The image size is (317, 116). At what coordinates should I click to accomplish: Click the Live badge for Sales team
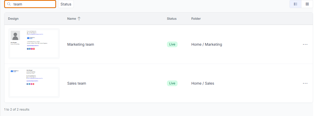pos(172,83)
